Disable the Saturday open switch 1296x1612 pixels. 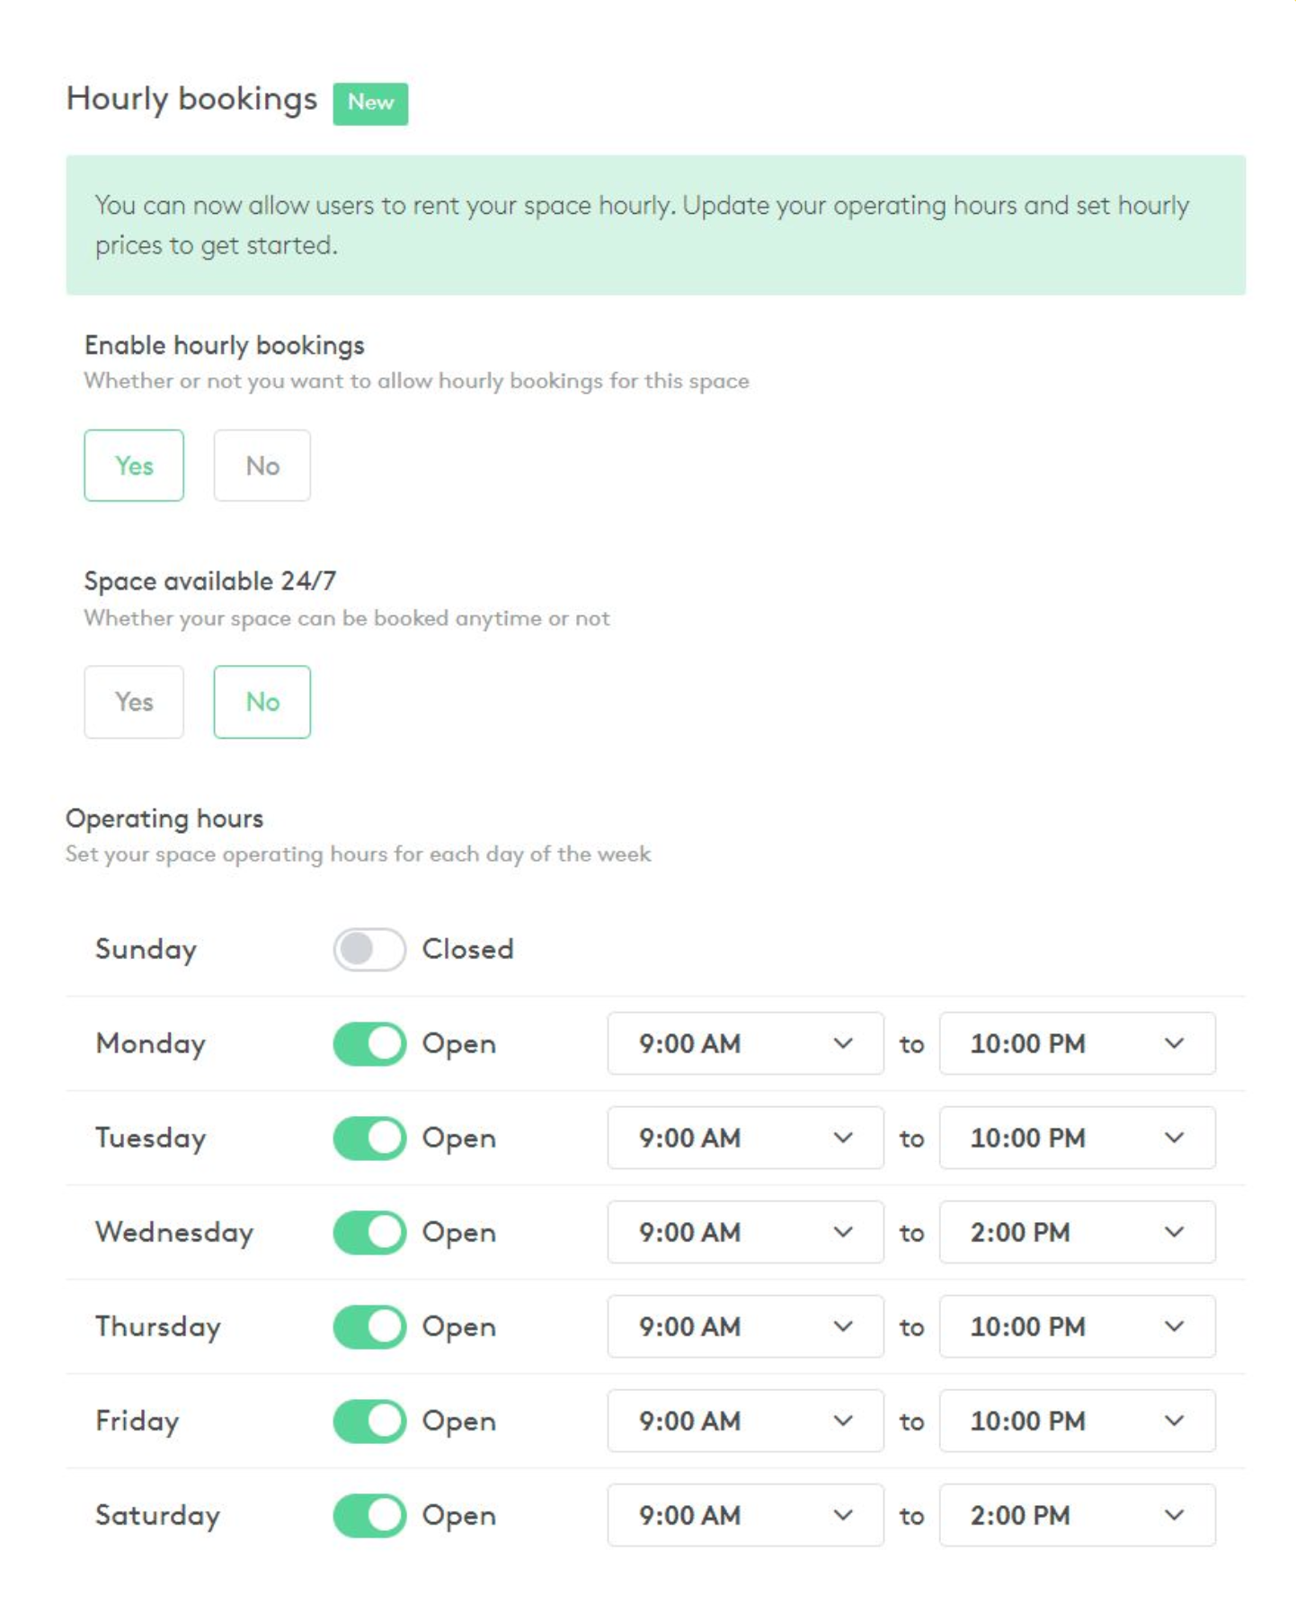coord(369,1515)
